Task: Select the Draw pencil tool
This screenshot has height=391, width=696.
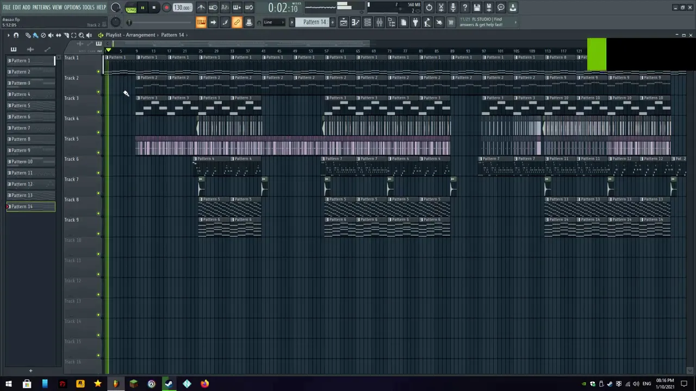Action: tap(28, 35)
